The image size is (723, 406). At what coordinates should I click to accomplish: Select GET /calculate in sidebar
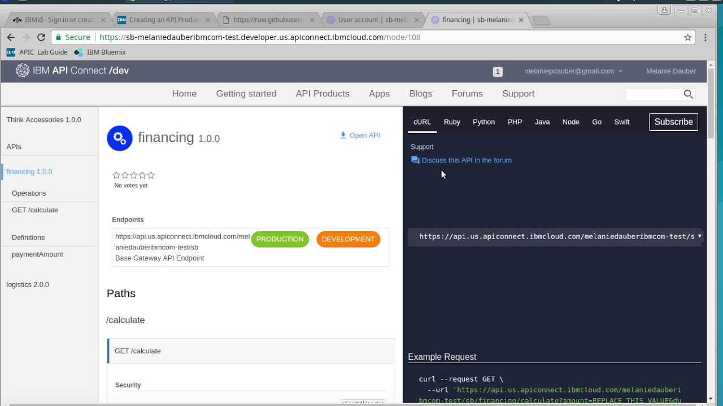point(35,210)
